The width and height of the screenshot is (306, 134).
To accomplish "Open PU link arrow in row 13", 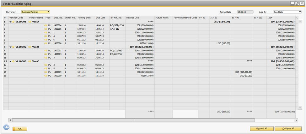I will 46,65.
